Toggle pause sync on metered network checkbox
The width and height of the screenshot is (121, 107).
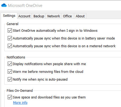[10, 46]
